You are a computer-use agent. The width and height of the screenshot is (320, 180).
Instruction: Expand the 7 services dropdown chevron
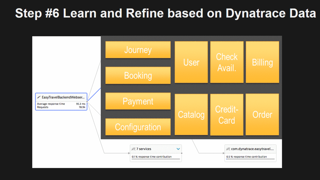tap(178, 149)
